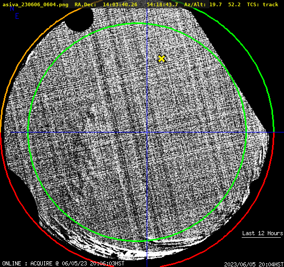Click the ONLINE : ACQUIRE status line

pyautogui.click(x=63, y=263)
